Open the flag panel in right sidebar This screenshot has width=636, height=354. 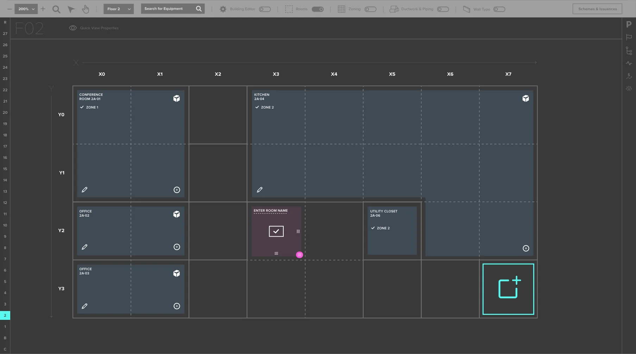pos(629,37)
